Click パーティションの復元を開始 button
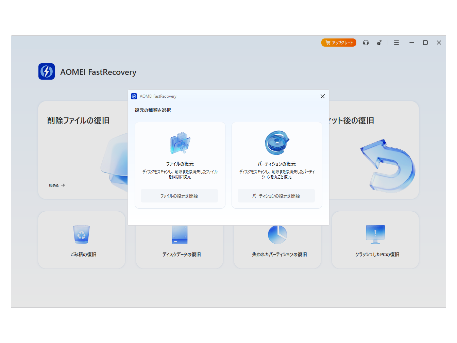The image size is (457, 343). pos(276,196)
